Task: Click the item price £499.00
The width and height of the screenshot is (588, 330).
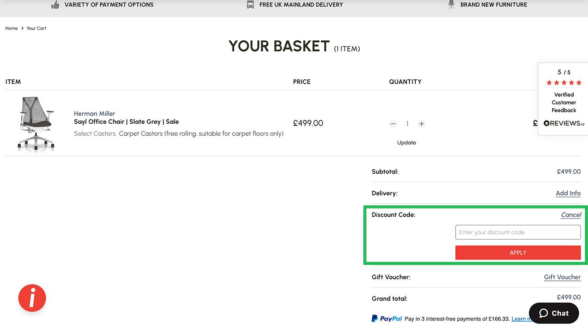Action: (308, 123)
